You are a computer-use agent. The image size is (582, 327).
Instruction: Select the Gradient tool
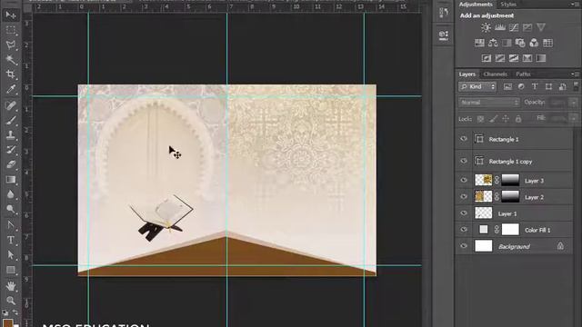click(11, 180)
